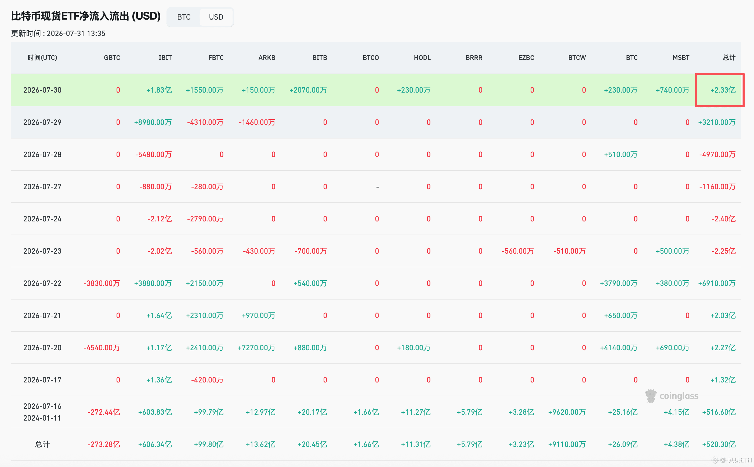The width and height of the screenshot is (754, 467).
Task: Click the -2.40亿 total on 2026-07-24
Action: click(723, 219)
